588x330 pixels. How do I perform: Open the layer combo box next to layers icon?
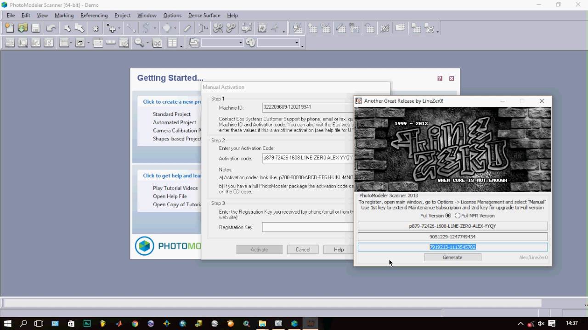(x=222, y=43)
